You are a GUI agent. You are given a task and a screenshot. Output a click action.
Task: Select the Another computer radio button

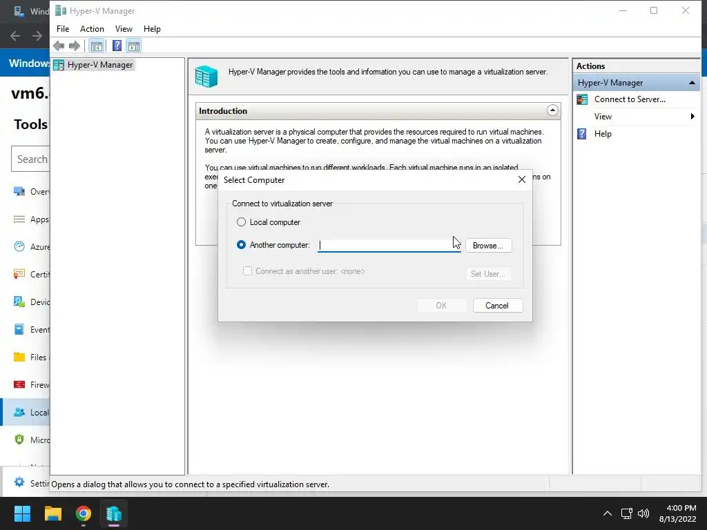(x=241, y=245)
